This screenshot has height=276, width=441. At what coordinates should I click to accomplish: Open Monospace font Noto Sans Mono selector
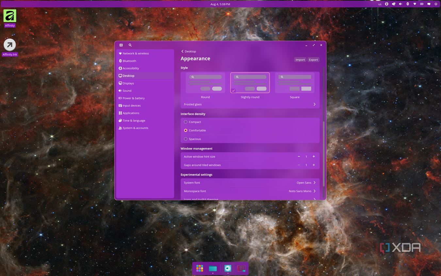pyautogui.click(x=250, y=191)
